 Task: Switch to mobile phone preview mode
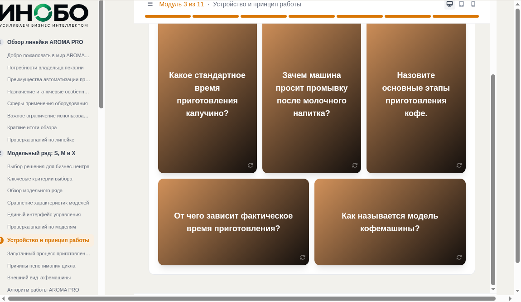click(473, 4)
